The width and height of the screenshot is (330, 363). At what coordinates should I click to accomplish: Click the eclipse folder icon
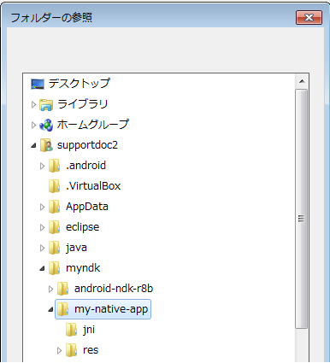[x=54, y=227]
